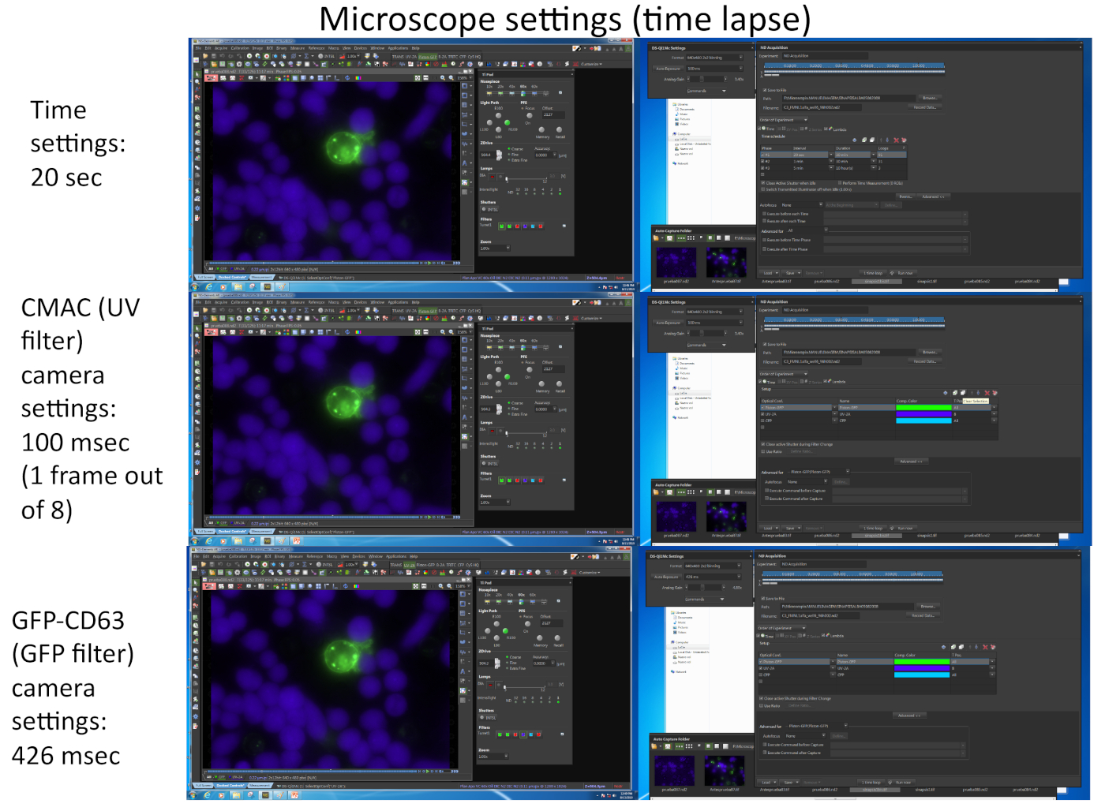This screenshot has height=811, width=1105.
Task: Click green Piston-GFP color swatch in CMAC 100 msec Setup
Action: [924, 408]
